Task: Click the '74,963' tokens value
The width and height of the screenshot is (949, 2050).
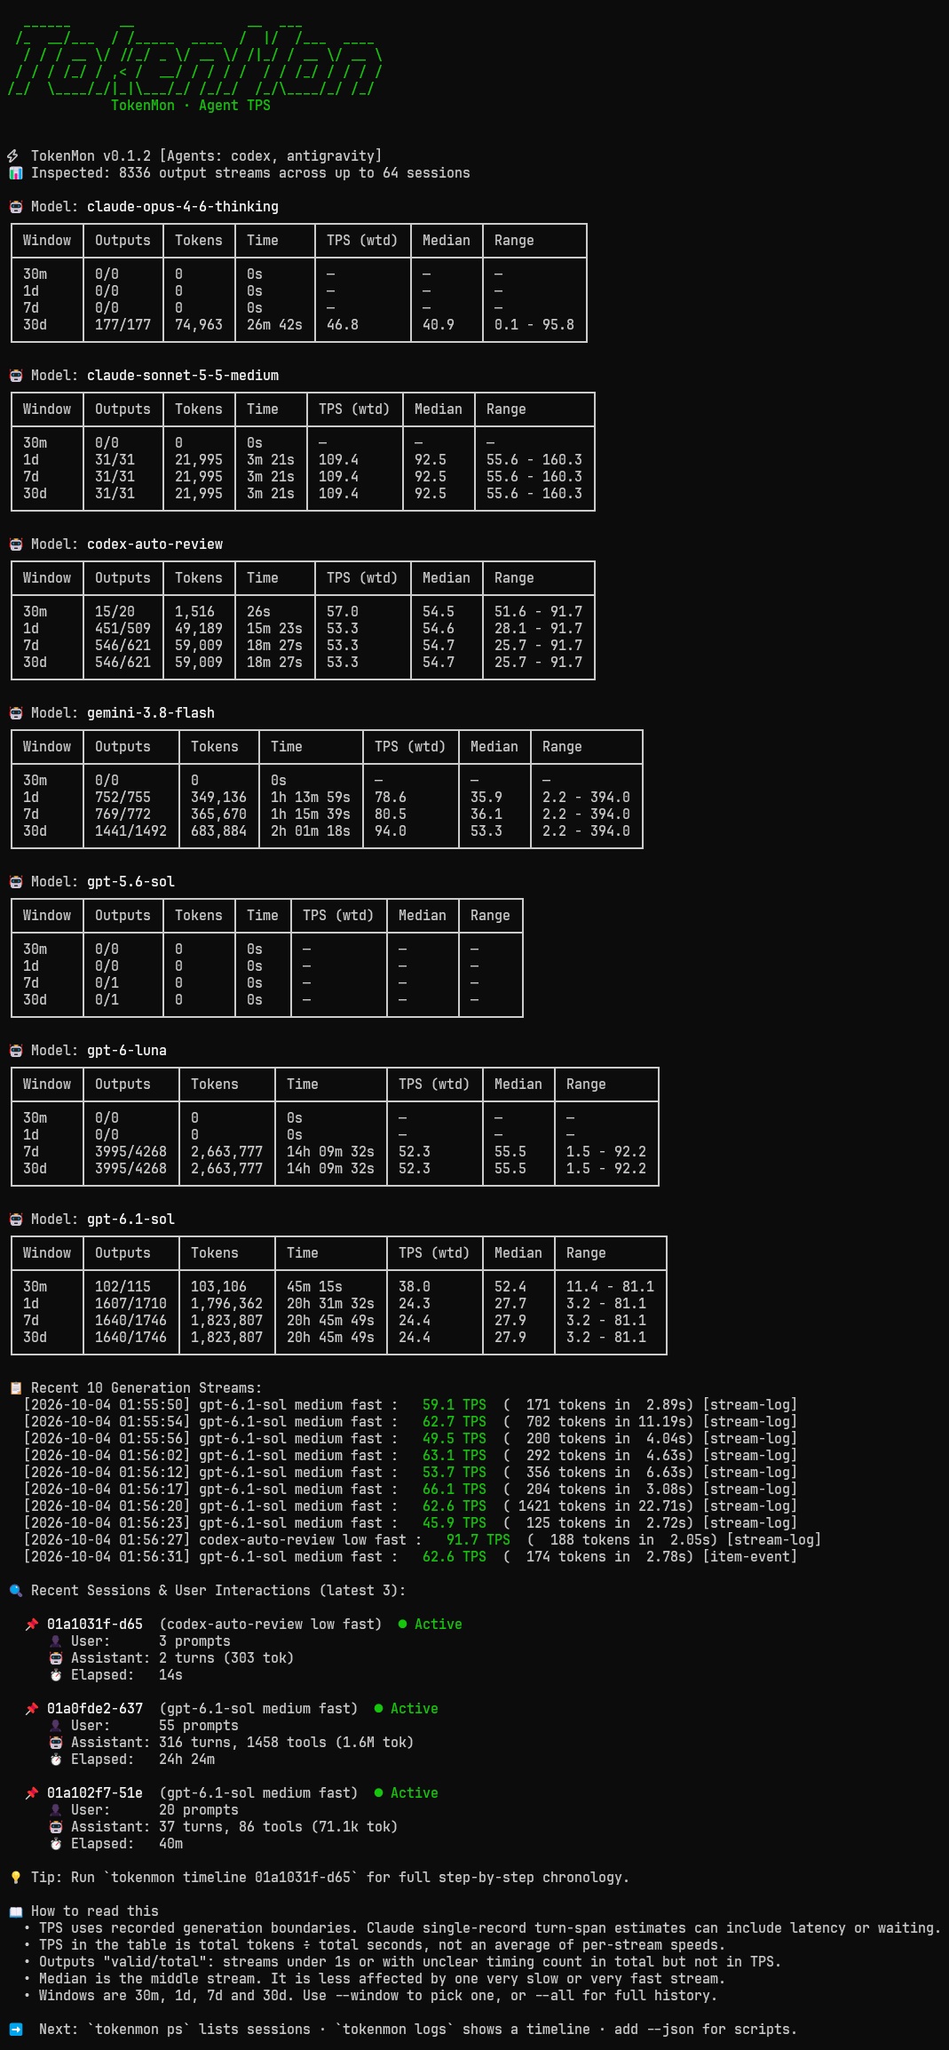Action: point(199,325)
